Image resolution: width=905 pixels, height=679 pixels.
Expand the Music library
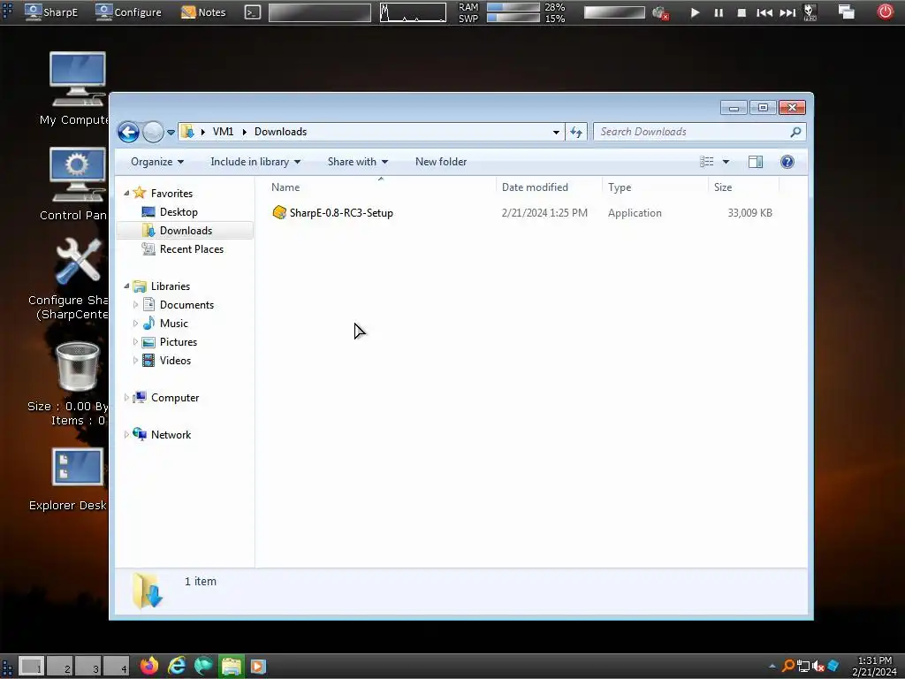[135, 323]
